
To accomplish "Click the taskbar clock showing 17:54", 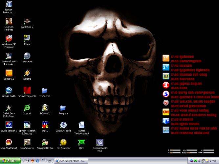I will [213, 161].
